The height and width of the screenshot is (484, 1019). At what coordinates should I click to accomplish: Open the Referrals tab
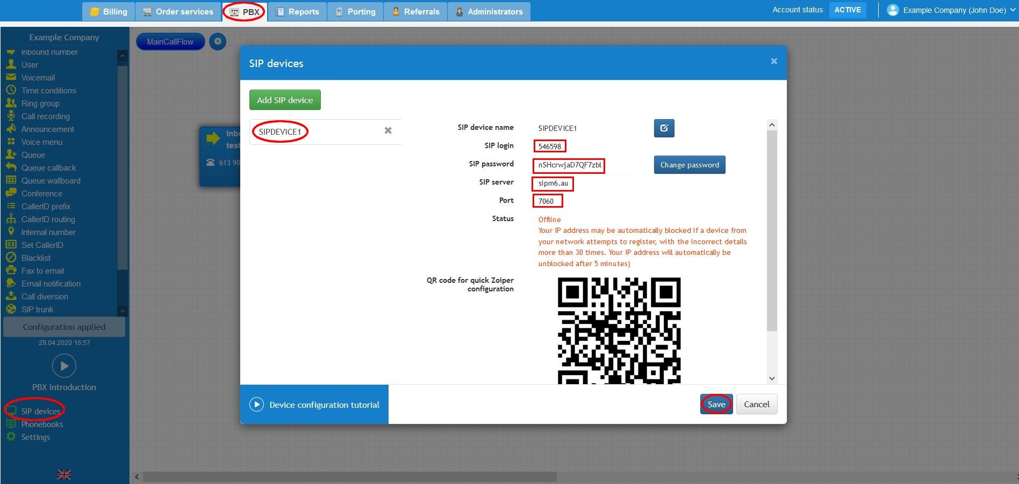click(415, 11)
